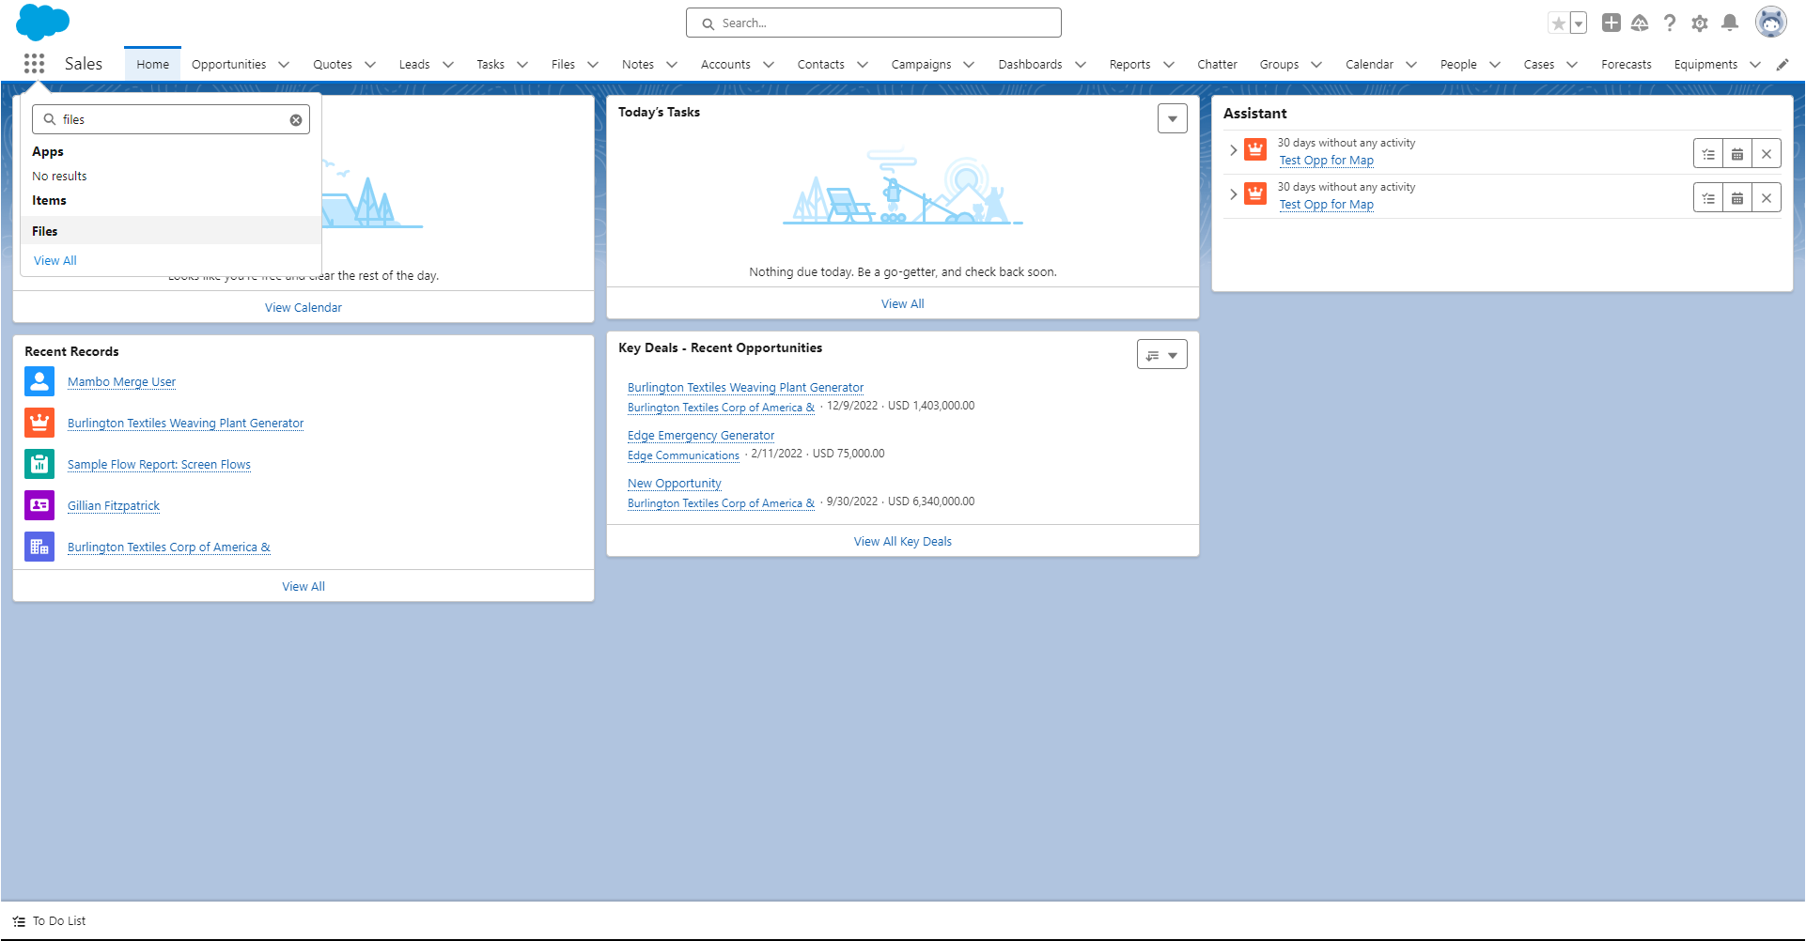This screenshot has width=1806, height=941.
Task: Click the edit navigation pencil icon
Action: 1782,65
